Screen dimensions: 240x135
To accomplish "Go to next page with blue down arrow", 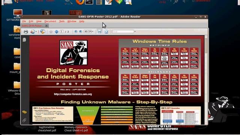I will (x=57, y=31).
